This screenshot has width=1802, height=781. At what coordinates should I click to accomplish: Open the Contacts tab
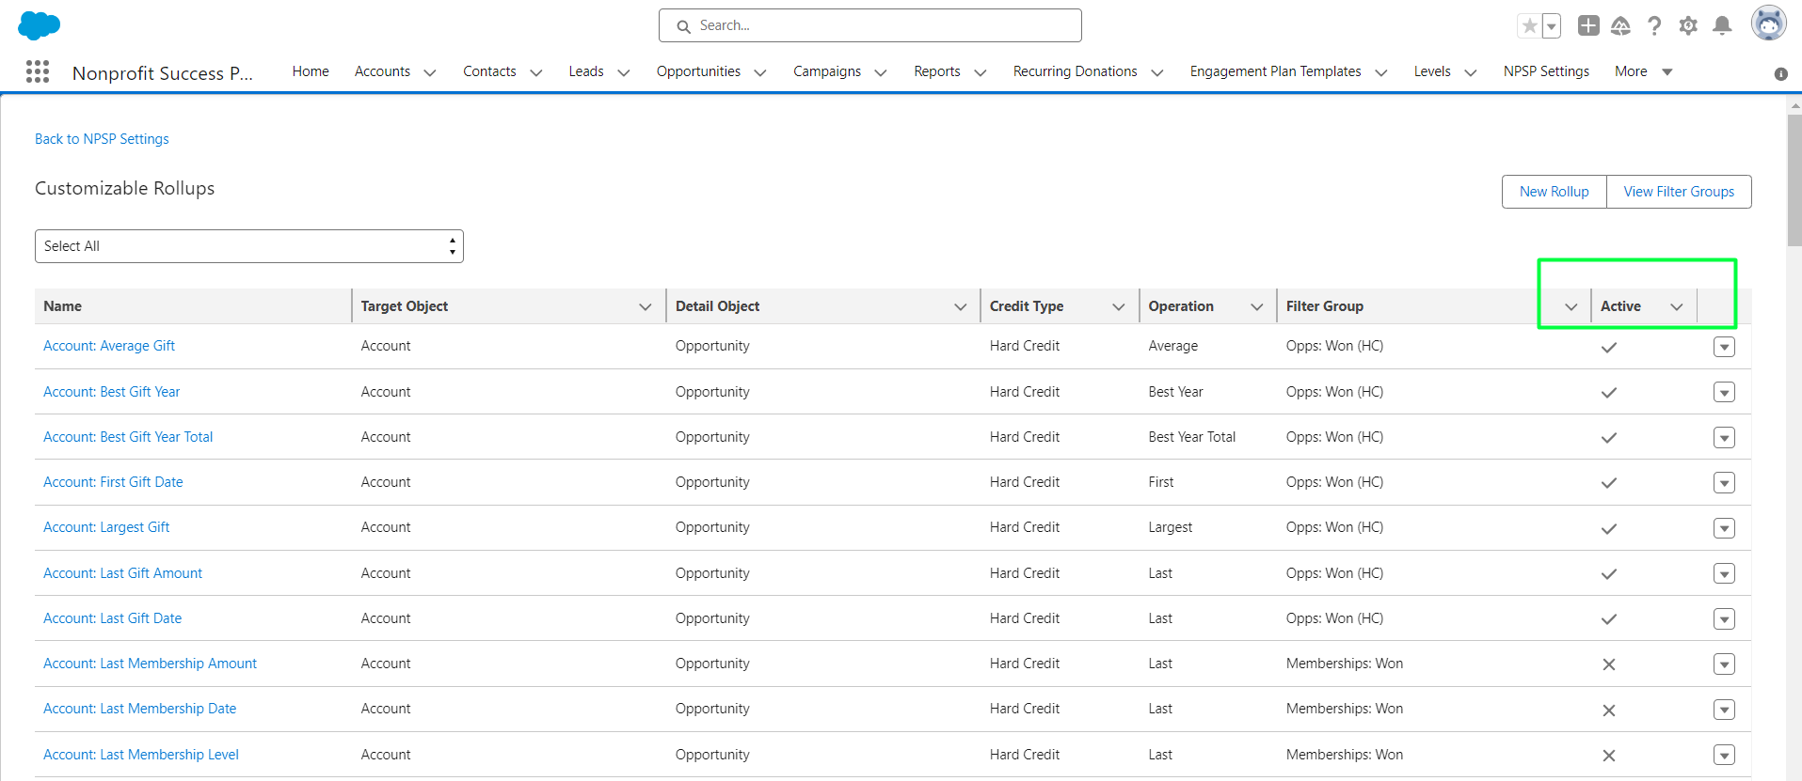coord(489,71)
